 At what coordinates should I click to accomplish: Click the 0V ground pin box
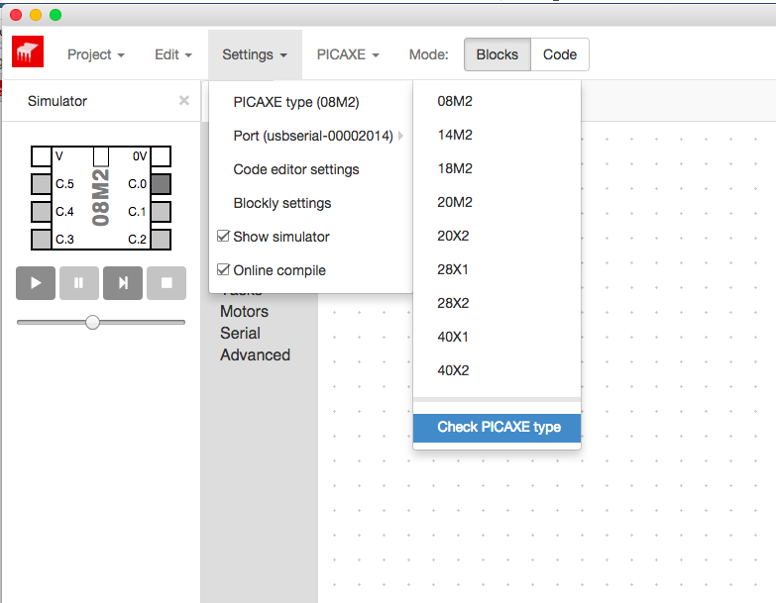[x=161, y=156]
